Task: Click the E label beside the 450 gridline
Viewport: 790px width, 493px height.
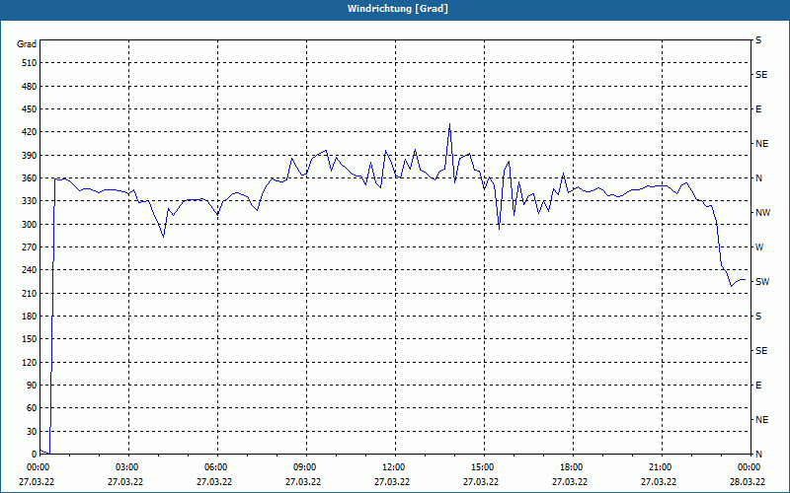Action: 758,109
